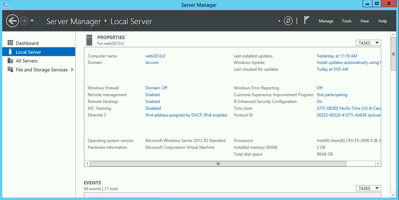Click the horizontal scrollbar right arrow
The image size is (399, 200).
(x=378, y=164)
